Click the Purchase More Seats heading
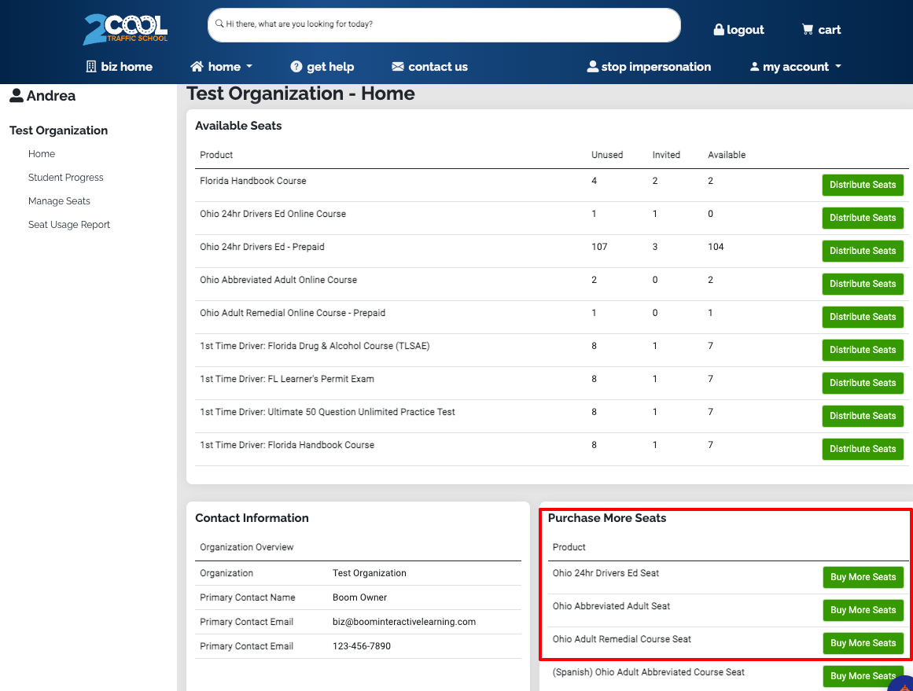Image resolution: width=913 pixels, height=691 pixels. (x=607, y=518)
